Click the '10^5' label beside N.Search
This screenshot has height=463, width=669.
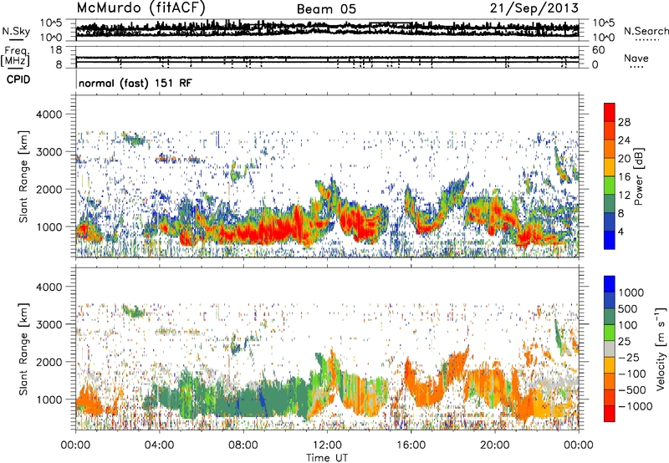point(604,23)
